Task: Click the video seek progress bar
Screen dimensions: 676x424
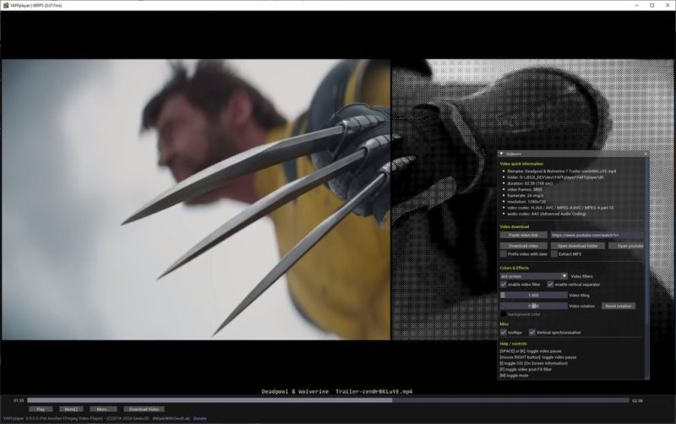Action: (x=328, y=400)
